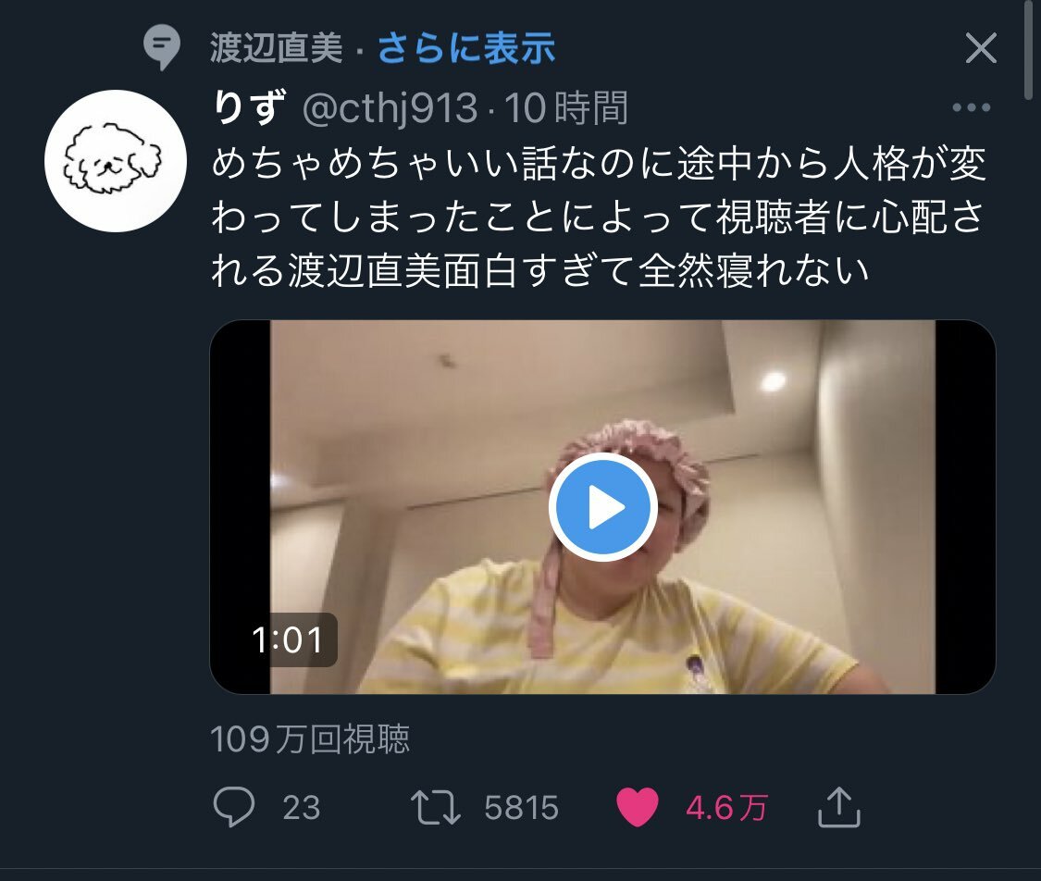Open the 渡辺直美 topic label
This screenshot has width=1041, height=881.
pyautogui.click(x=276, y=48)
